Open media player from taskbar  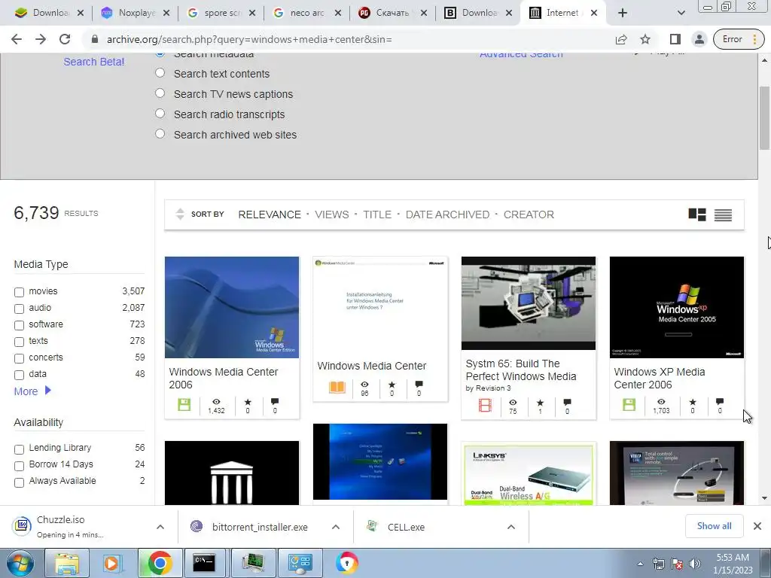113,563
